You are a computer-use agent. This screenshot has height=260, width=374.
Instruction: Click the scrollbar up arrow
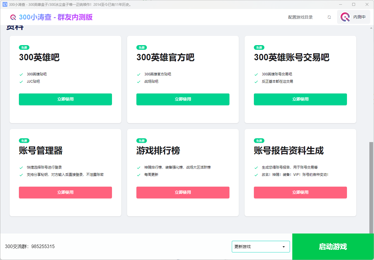click(x=371, y=28)
